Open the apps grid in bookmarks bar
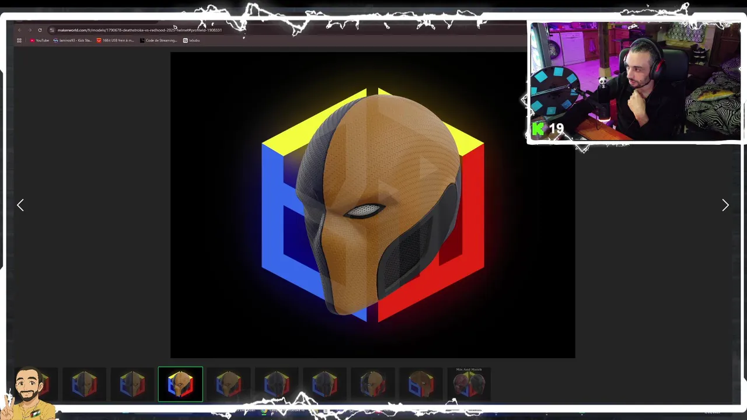The height and width of the screenshot is (420, 747). 19,40
